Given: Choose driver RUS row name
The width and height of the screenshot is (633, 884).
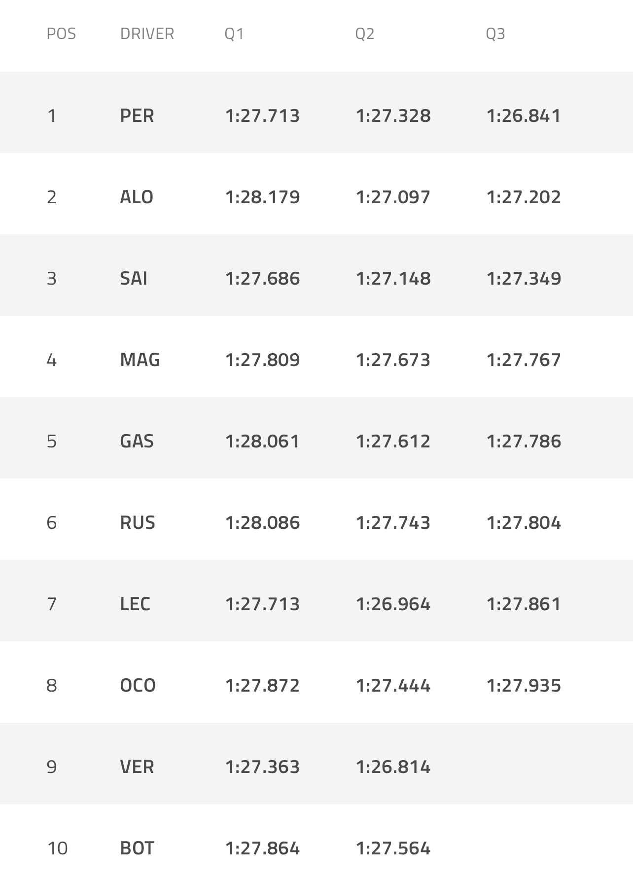Looking at the screenshot, I should click(x=138, y=522).
